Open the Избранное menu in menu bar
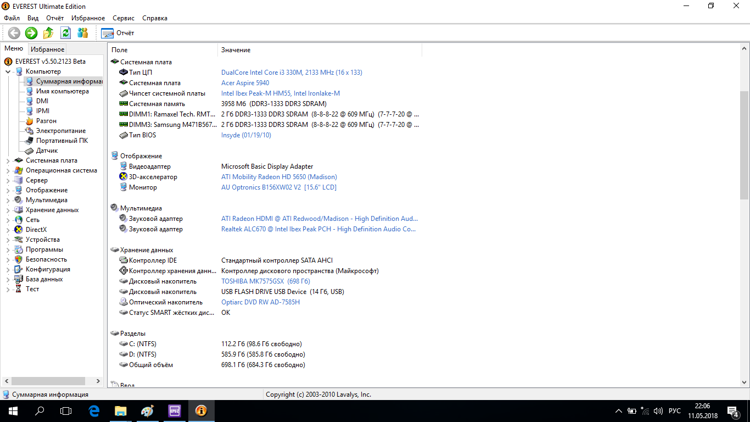The height and width of the screenshot is (422, 750). pos(88,18)
